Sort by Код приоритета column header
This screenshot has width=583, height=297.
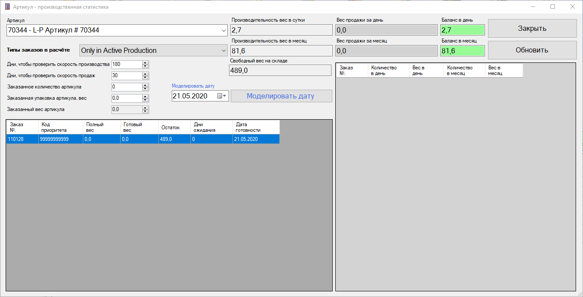(x=60, y=127)
